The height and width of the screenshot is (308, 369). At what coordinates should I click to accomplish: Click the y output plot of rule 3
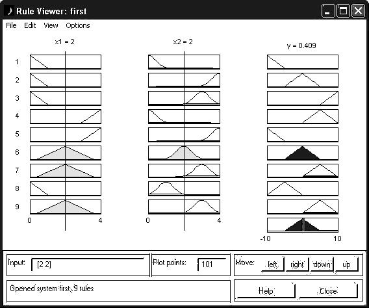[303, 98]
